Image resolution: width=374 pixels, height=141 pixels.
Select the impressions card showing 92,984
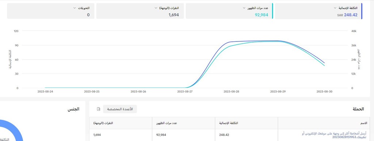point(229,11)
